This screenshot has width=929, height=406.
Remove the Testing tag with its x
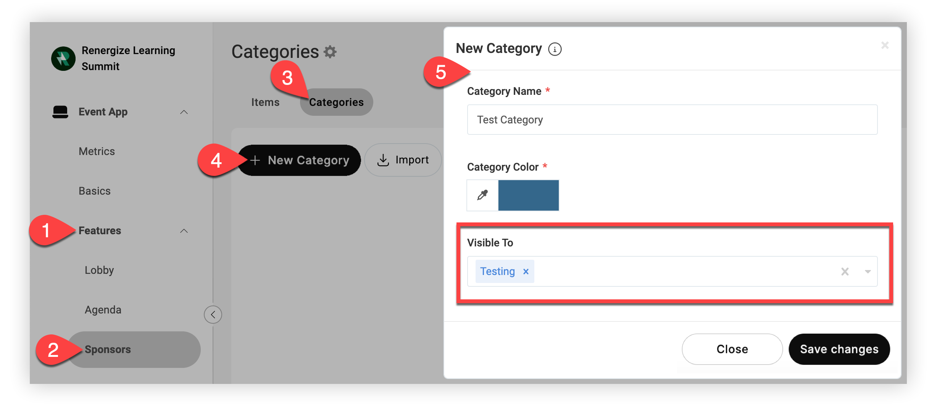(526, 272)
